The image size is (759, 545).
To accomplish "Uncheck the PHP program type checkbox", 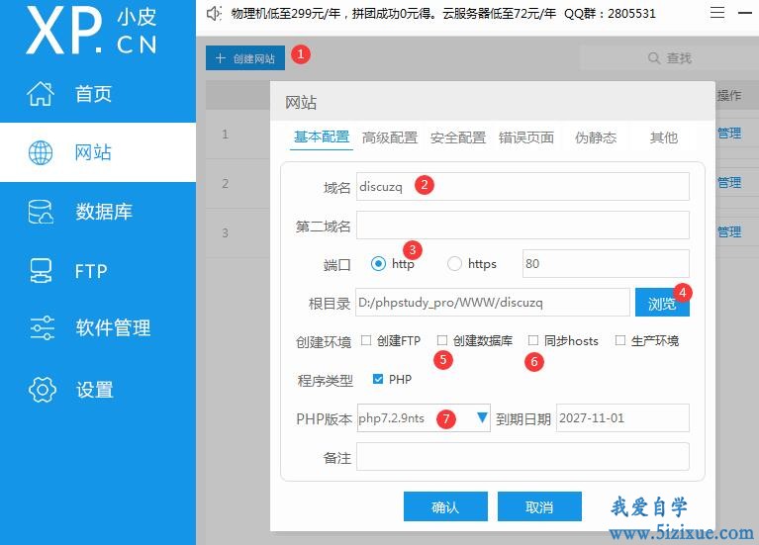I will 378,379.
